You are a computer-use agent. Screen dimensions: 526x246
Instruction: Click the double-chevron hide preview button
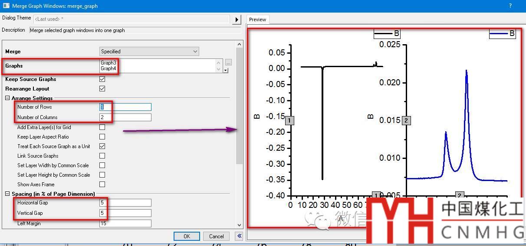click(239, 236)
